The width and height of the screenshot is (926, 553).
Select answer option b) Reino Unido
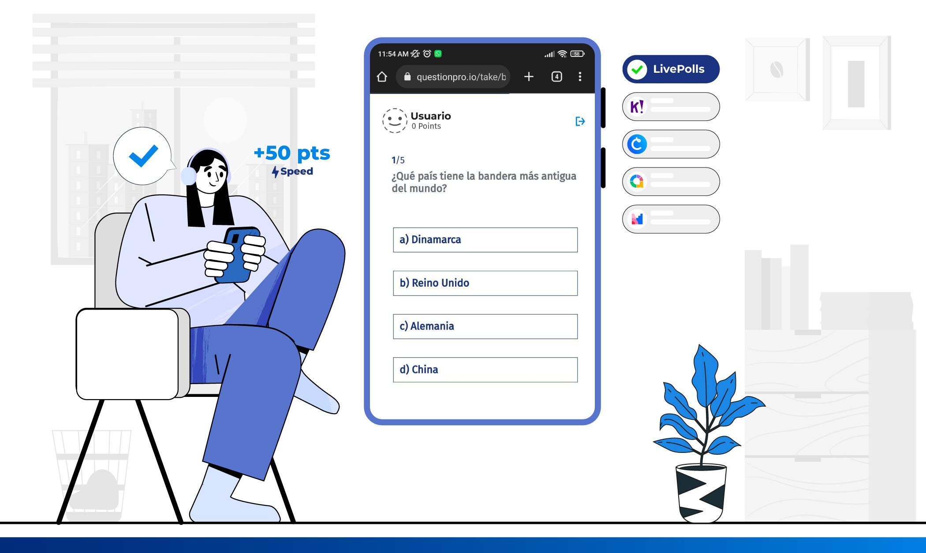coord(485,282)
